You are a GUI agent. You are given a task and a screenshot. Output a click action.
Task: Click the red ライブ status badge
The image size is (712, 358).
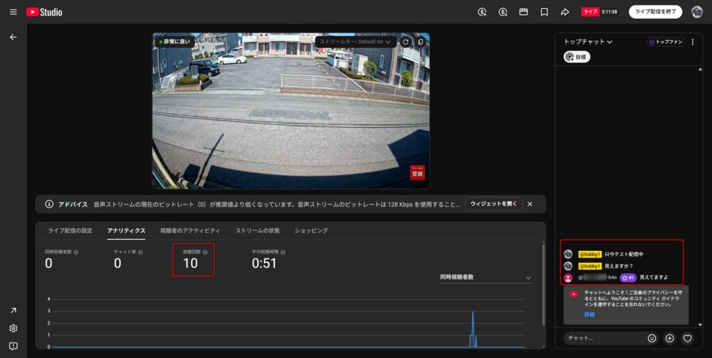pos(590,12)
